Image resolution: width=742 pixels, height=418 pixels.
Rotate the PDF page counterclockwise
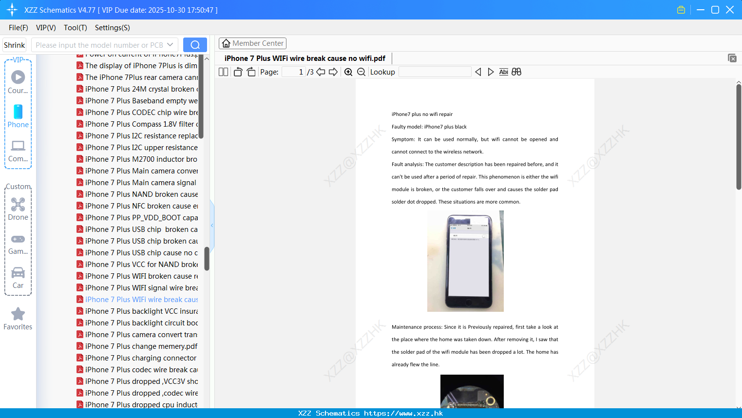[238, 72]
